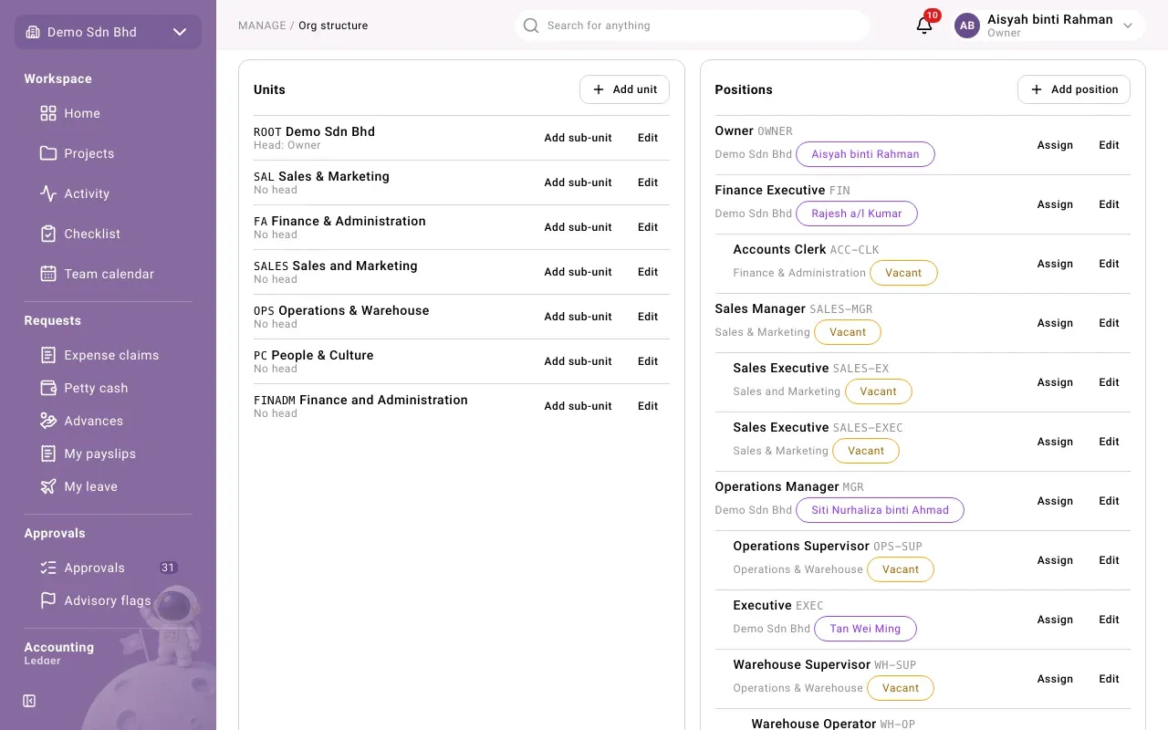This screenshot has width=1168, height=730.
Task: Click the Advances icon in sidebar
Action: 48,421
